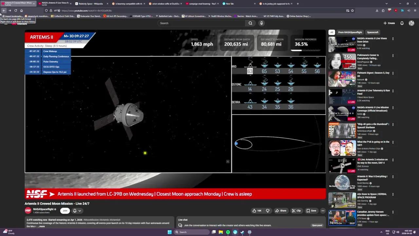Click the Share button under video
The width and height of the screenshot is (419, 236).
[x=281, y=211]
